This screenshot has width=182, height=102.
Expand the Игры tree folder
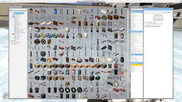[x=12, y=44]
